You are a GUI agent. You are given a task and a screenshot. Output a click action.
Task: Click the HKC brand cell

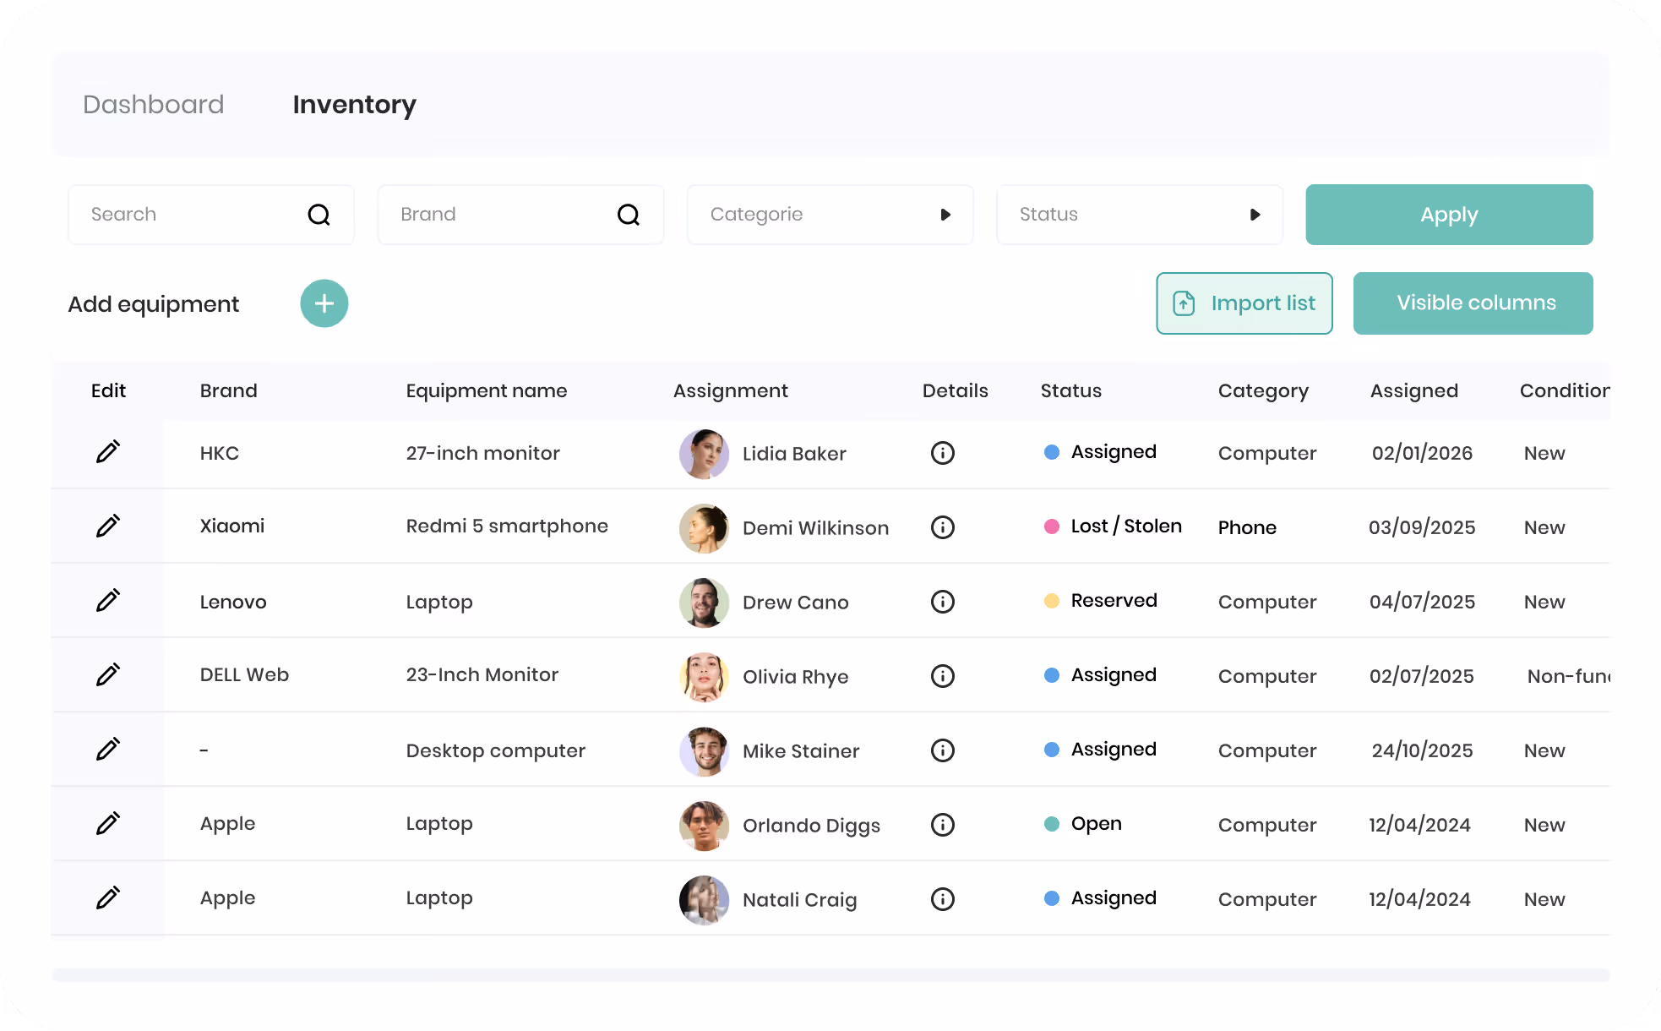tap(219, 453)
